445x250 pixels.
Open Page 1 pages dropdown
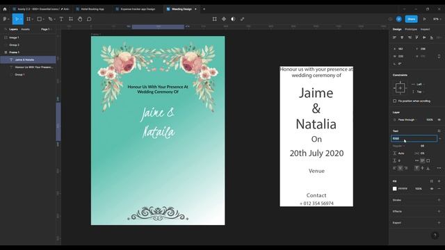(46, 29)
